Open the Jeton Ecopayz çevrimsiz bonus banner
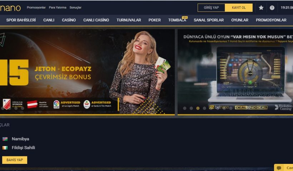 [x=87, y=72]
